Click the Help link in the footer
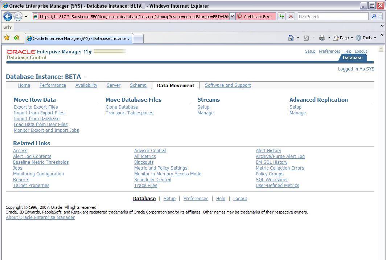Image resolution: width=386 pixels, height=260 pixels. click(x=221, y=199)
